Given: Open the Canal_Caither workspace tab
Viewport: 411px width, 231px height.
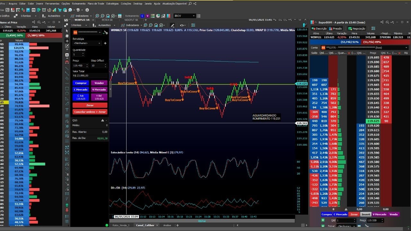Looking at the screenshot, I should [x=145, y=225].
